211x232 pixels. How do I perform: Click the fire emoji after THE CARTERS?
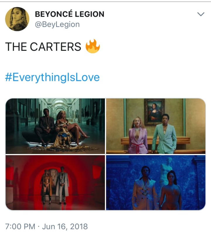pos(93,46)
